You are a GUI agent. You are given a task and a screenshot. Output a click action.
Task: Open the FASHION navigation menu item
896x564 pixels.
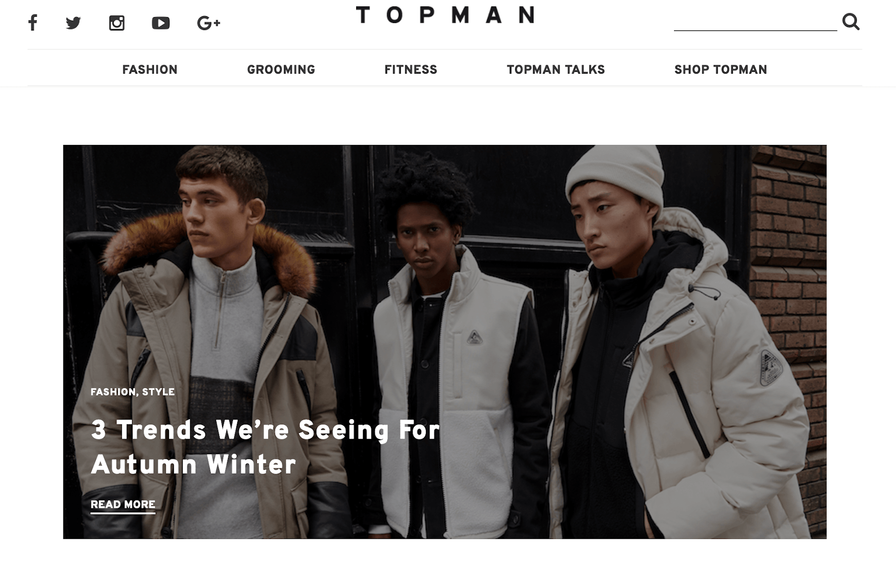(150, 70)
